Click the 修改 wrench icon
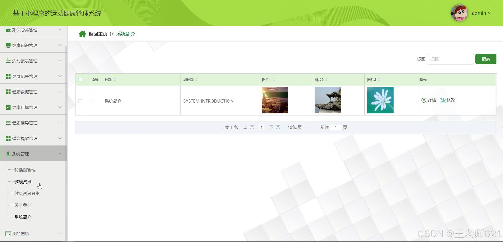The image size is (503, 242). (443, 100)
